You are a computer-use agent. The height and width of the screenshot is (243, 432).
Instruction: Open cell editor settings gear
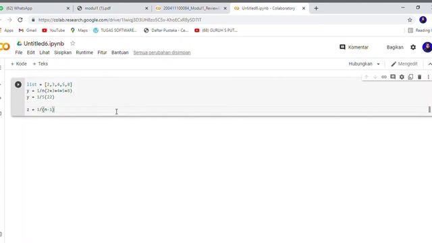tap(402, 77)
